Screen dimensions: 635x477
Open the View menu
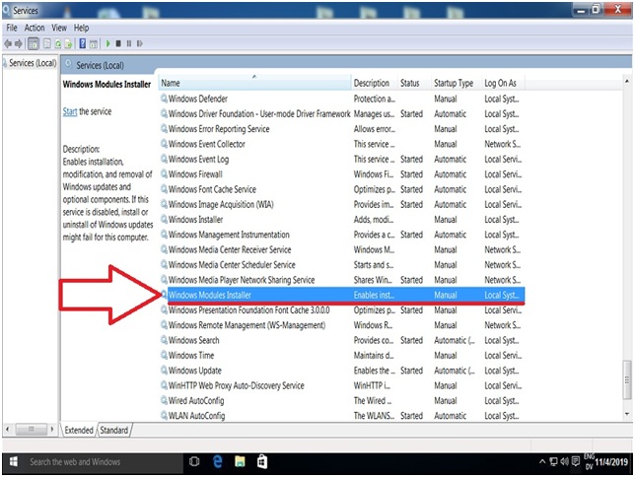pyautogui.click(x=59, y=28)
